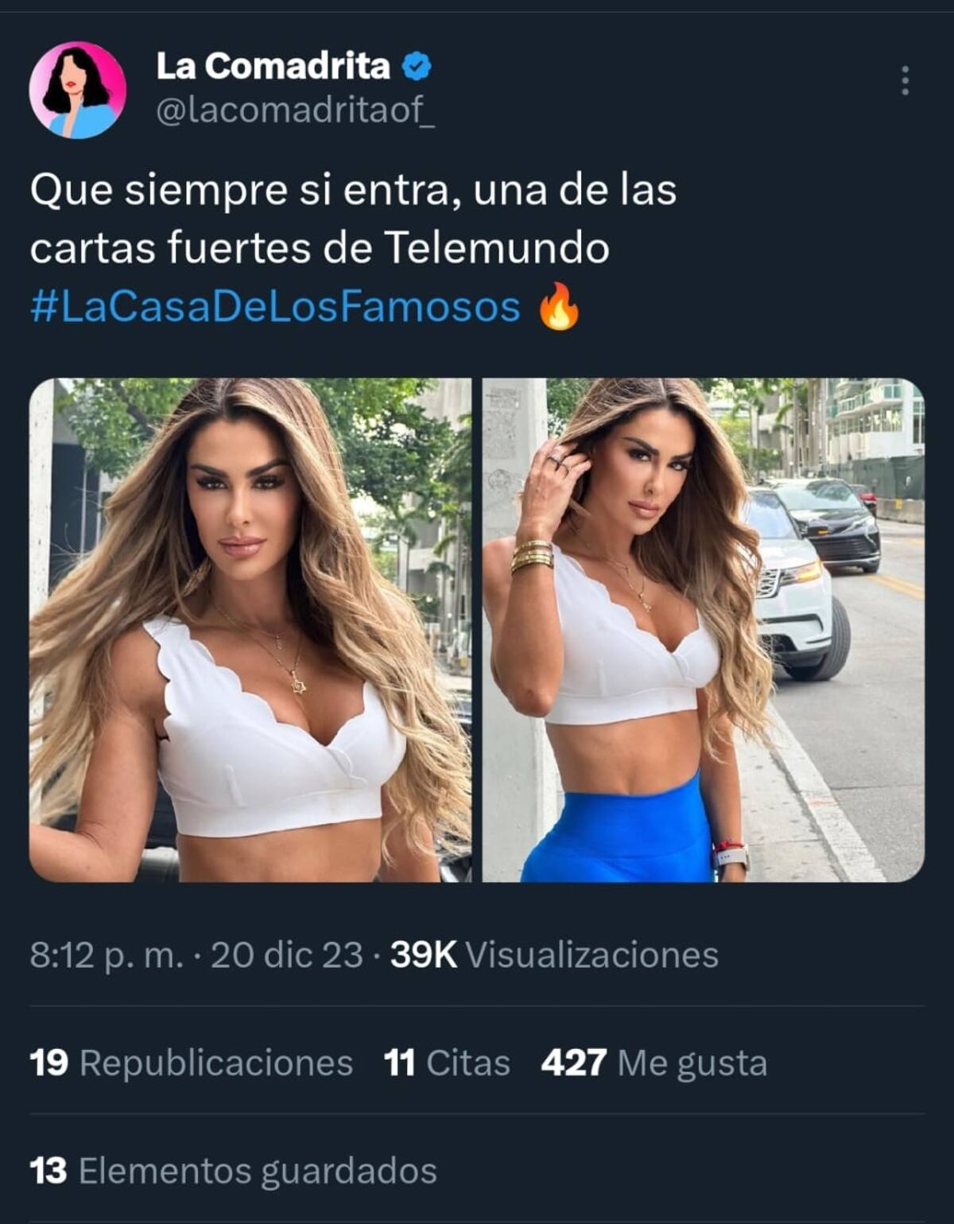View the 11 Citas list

(x=447, y=1063)
